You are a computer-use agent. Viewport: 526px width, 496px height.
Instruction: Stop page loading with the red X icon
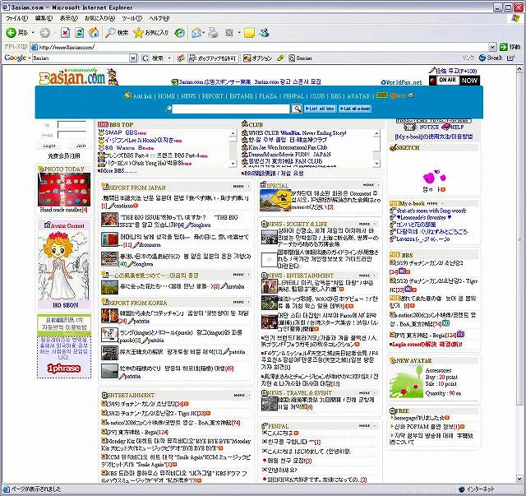click(65, 33)
